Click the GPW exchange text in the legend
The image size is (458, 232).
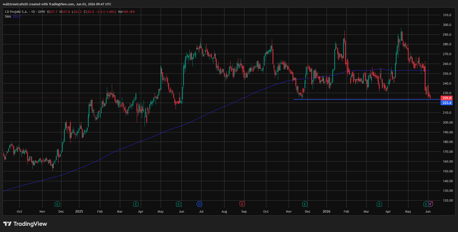[x=42, y=12]
